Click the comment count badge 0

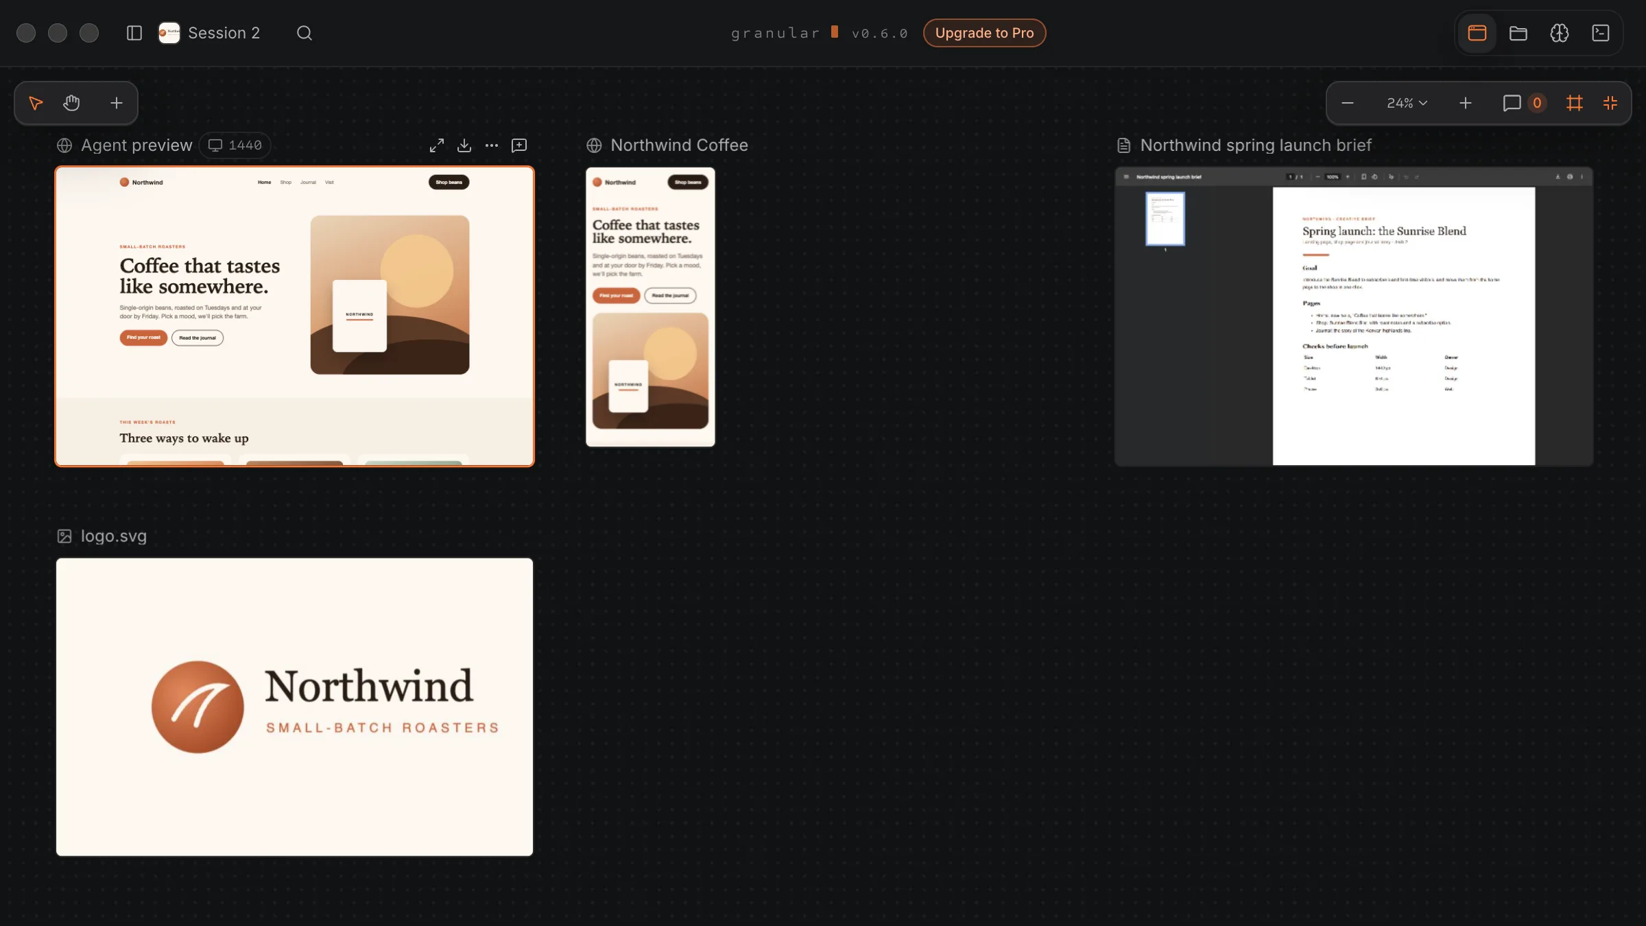(1537, 103)
